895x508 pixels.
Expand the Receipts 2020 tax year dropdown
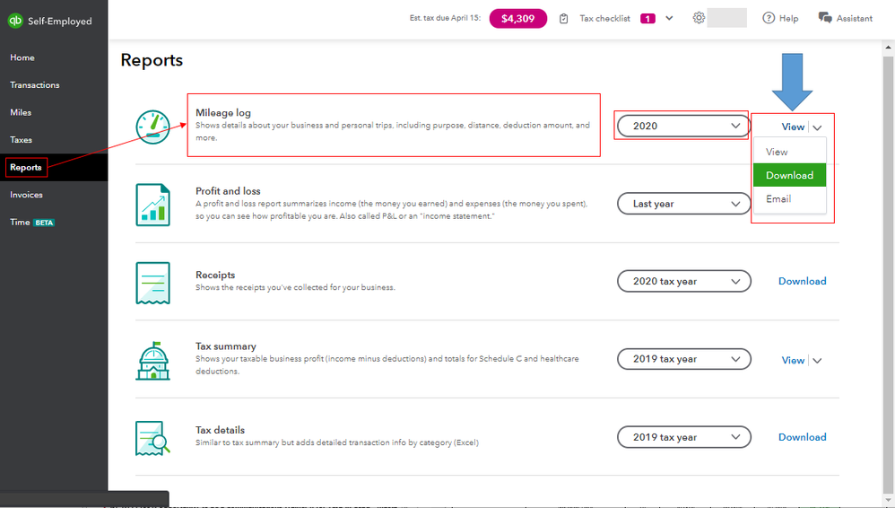coord(683,282)
